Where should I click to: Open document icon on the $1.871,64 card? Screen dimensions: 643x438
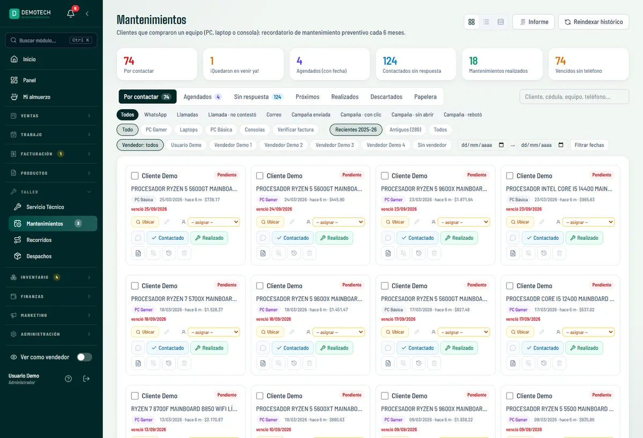coord(387,253)
